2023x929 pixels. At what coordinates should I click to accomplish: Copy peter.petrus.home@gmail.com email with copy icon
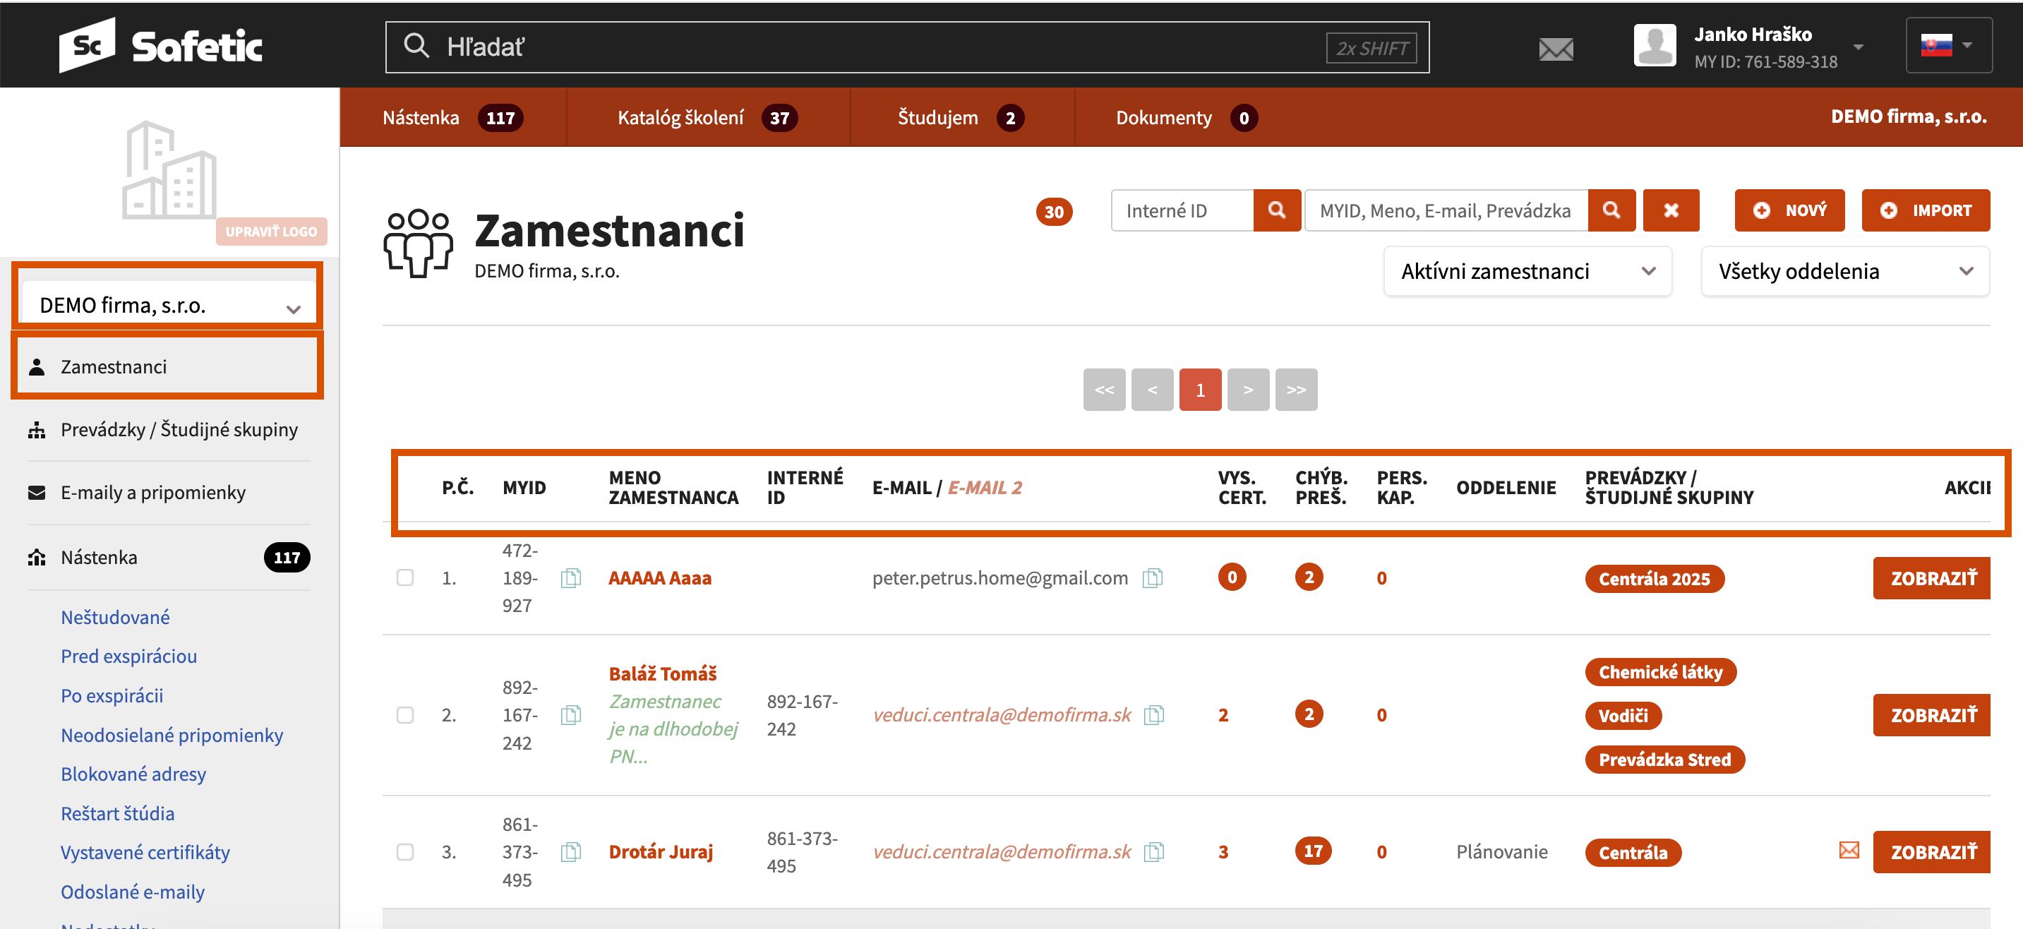click(1152, 578)
